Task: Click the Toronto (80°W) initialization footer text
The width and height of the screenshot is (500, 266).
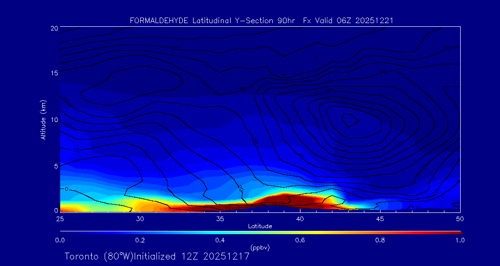Action: click(x=157, y=256)
